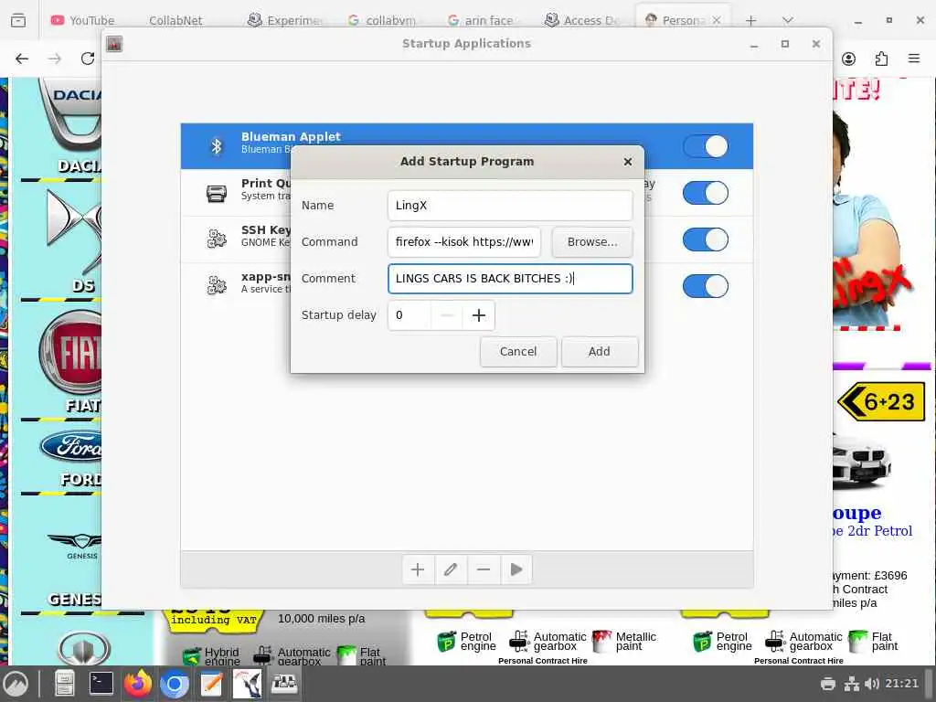936x702 pixels.
Task: Click the run now play button
Action: [x=516, y=570]
